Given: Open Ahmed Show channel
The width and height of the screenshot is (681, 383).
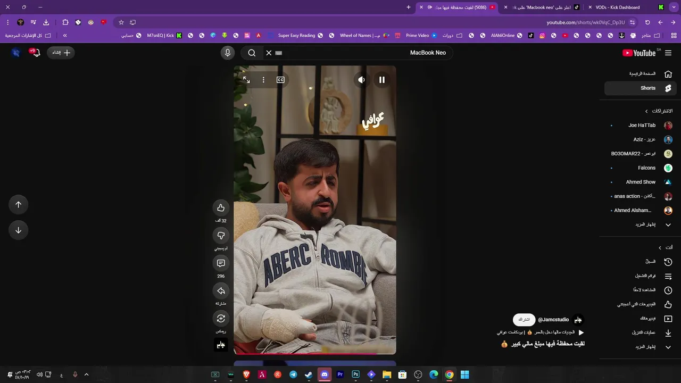Looking at the screenshot, I should coord(640,182).
